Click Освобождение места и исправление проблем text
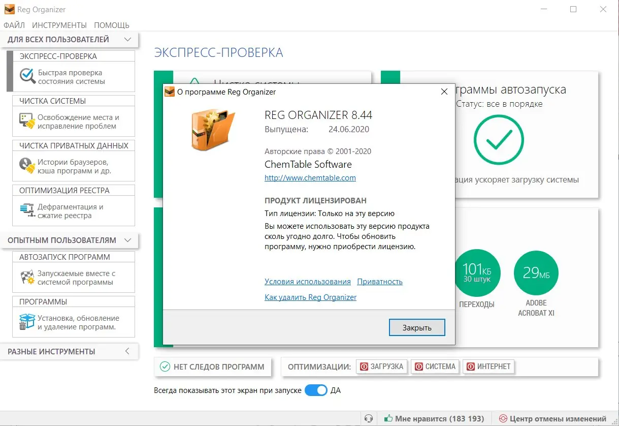Screen dimensions: 619x426 coord(79,121)
